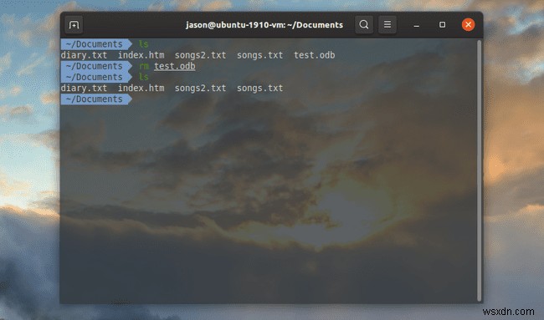
Task: Click the terminal vertical scrollbar
Action: [479, 170]
